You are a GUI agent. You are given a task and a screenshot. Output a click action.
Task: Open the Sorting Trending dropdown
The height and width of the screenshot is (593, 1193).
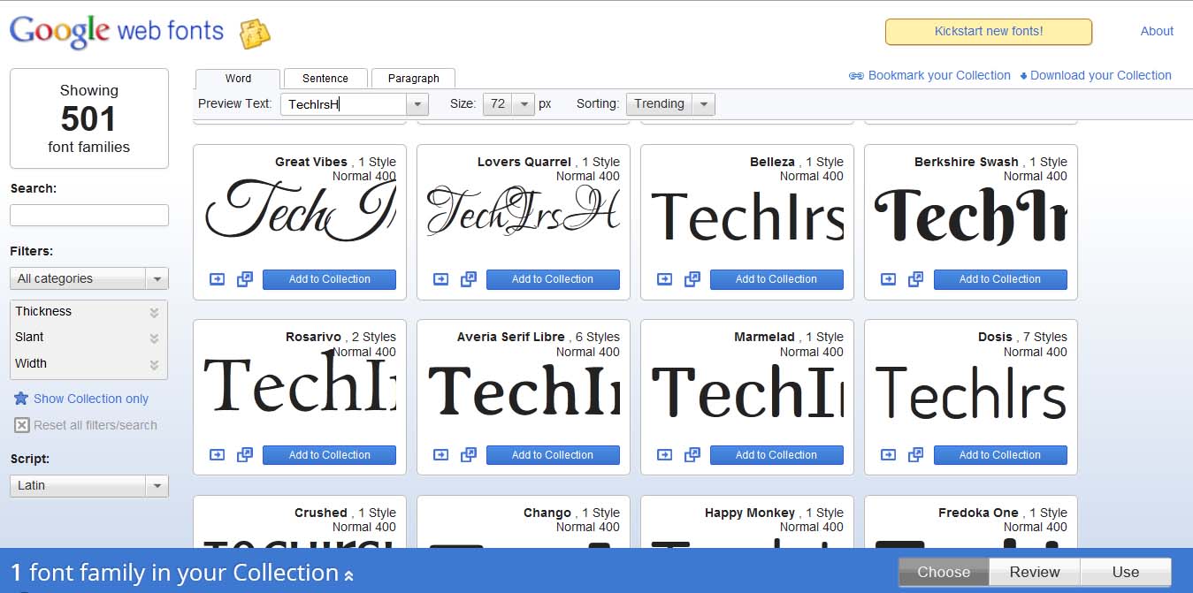(x=670, y=104)
